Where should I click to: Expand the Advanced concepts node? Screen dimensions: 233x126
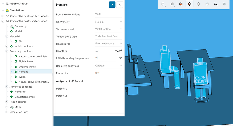pos(7,87)
